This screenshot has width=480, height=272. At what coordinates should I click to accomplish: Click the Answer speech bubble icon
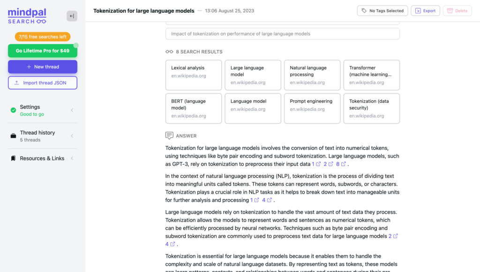click(169, 136)
